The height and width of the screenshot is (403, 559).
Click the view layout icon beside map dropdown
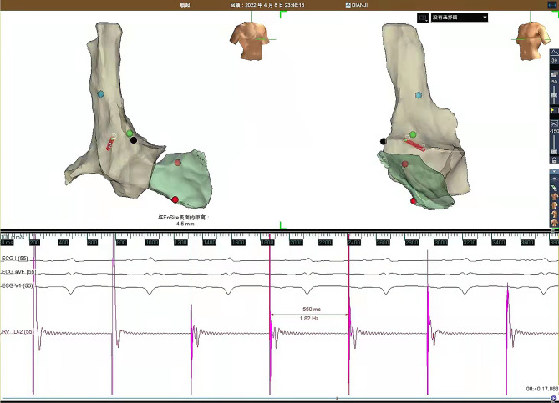pos(423,17)
